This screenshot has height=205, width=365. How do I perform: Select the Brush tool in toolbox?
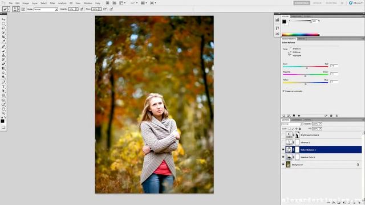click(x=3, y=51)
